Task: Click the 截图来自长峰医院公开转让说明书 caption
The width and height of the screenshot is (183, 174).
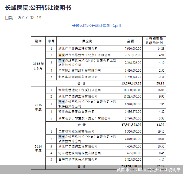Action: (148, 170)
